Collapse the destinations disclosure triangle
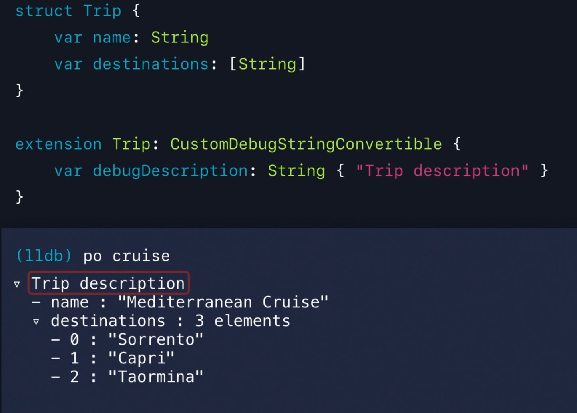Screen dimensions: 577x413 (36, 321)
